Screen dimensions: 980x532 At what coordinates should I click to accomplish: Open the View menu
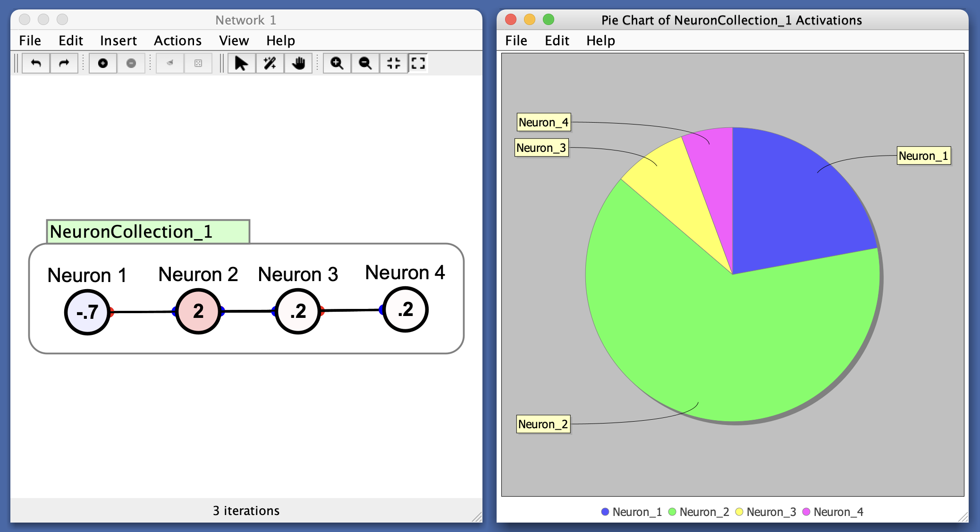pyautogui.click(x=234, y=41)
